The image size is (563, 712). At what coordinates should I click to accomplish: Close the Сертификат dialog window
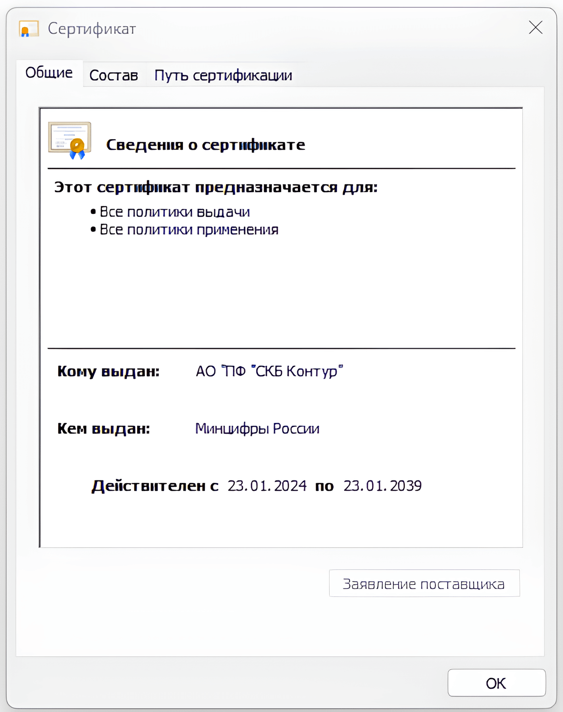536,27
